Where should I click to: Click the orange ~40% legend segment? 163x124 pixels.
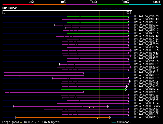(50, 5)
